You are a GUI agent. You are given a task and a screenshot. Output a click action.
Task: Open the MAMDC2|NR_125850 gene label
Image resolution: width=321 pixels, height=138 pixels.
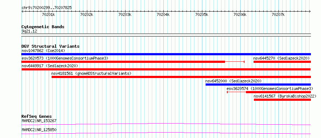tap(39, 130)
